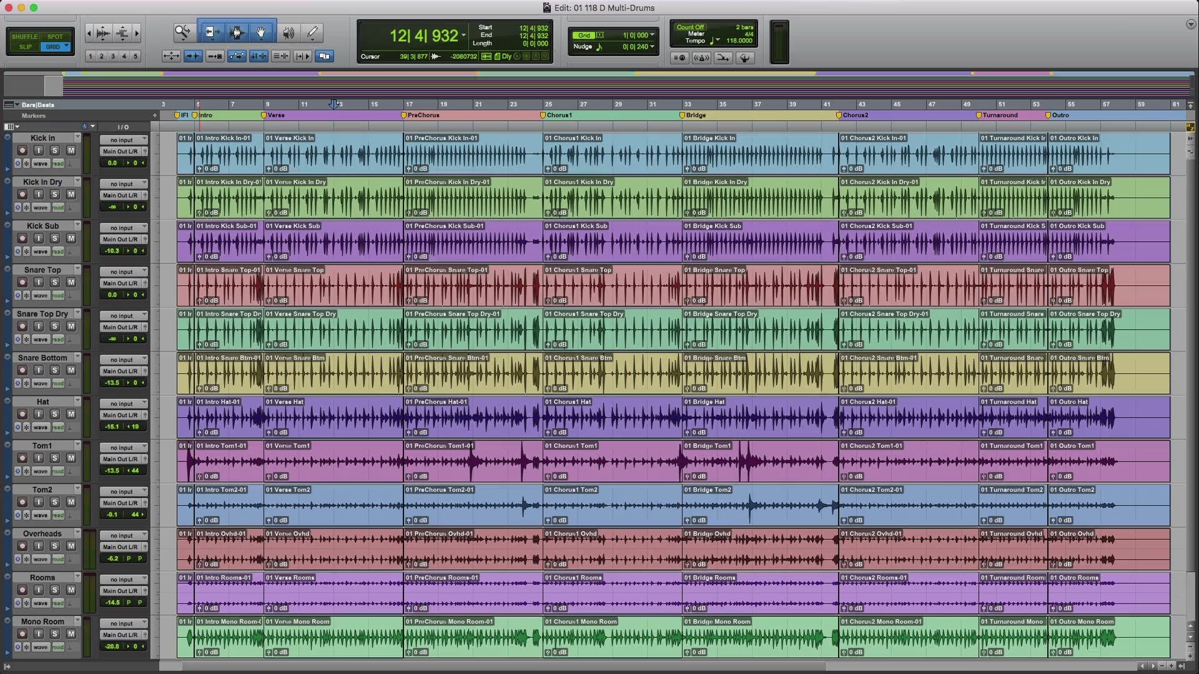Toggle Insertion Follows Playback button
The width and height of the screenshot is (1199, 674).
(302, 56)
